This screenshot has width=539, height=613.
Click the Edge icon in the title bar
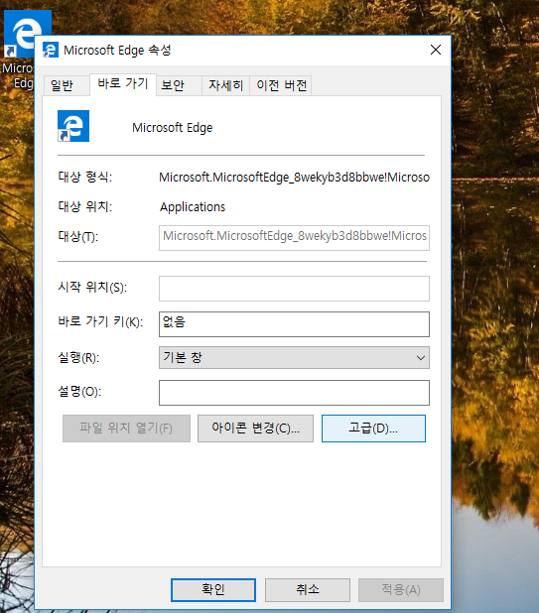51,50
